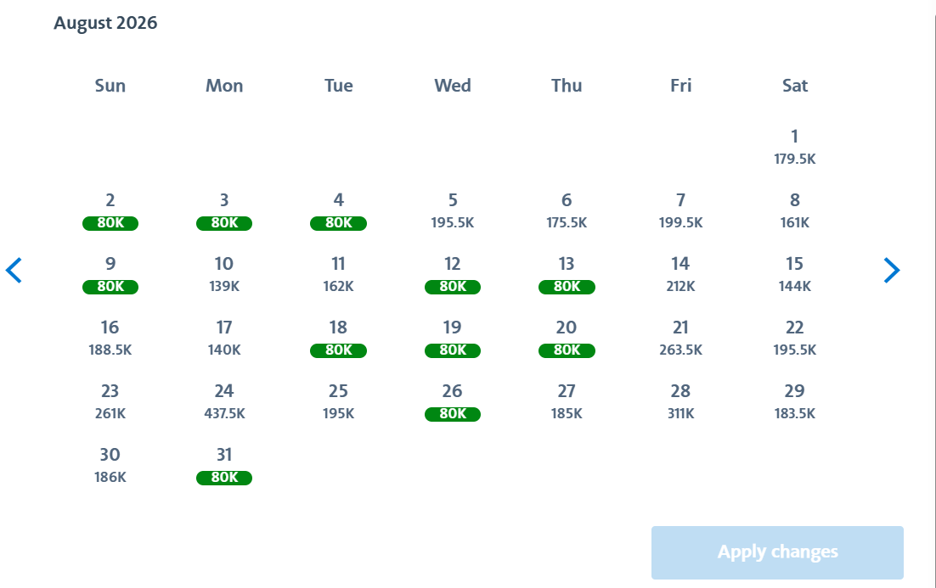Screen dimensions: 936x588
Task: Pick August 21 priced at 263.5K
Action: 680,338
